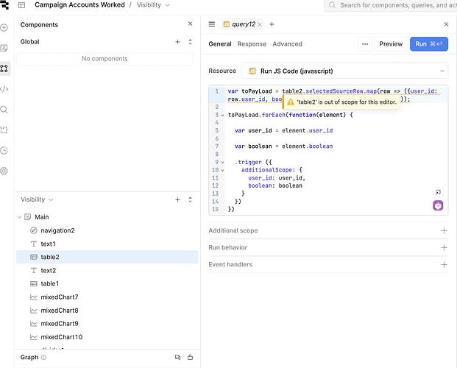Expand the code editor popout icon
This screenshot has height=368, width=457.
438,192
